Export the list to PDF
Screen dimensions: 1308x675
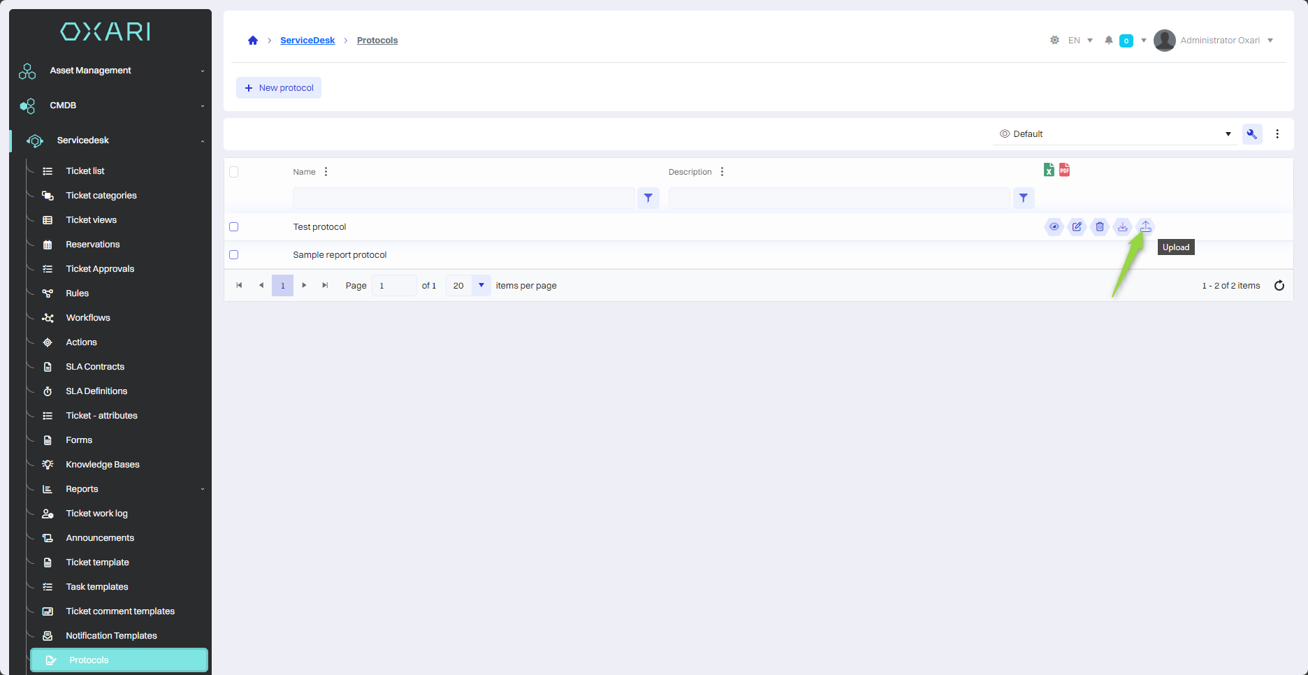1064,170
